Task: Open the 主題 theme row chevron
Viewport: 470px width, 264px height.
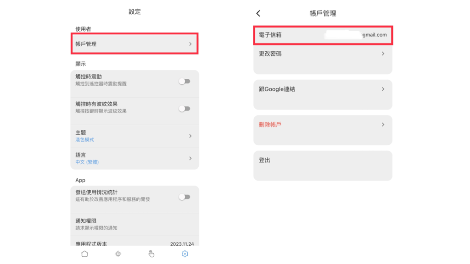Action: (x=190, y=136)
